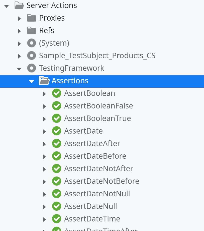This screenshot has width=204, height=231.
Task: Click the green check icon beside AssertDateNull
Action: (57, 206)
